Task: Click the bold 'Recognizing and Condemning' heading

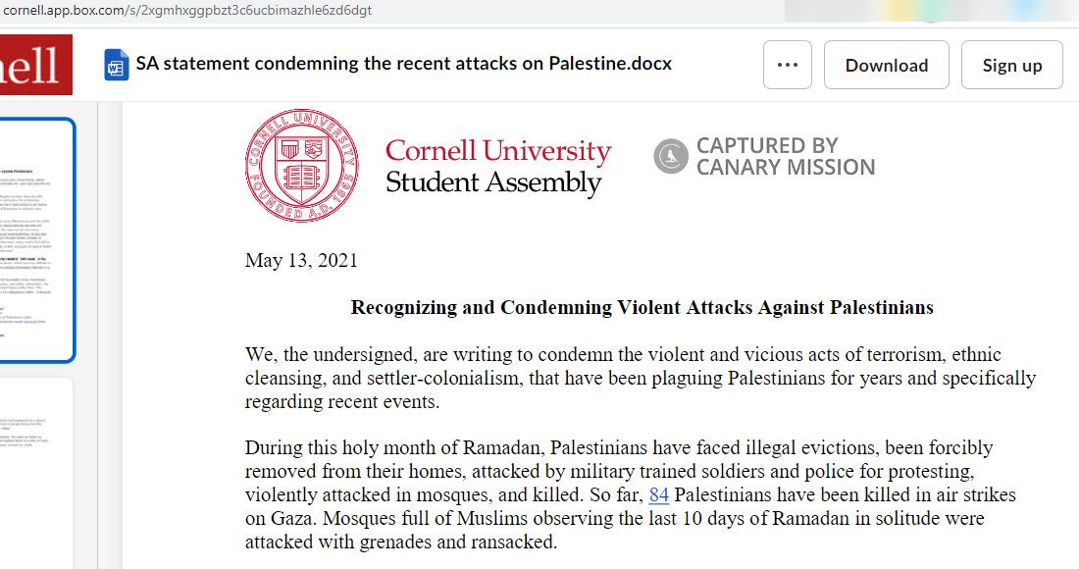Action: (642, 307)
